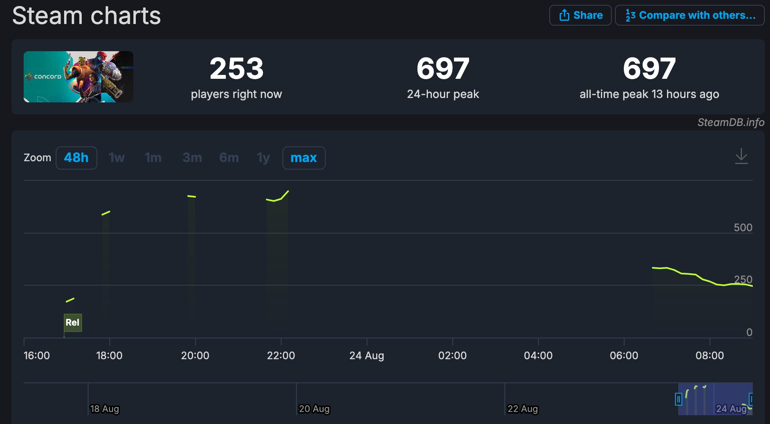The width and height of the screenshot is (770, 424).
Task: Grab the left navigator range handle
Action: (678, 399)
